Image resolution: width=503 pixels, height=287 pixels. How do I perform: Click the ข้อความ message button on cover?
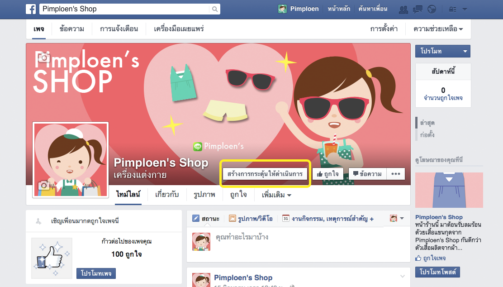pos(368,174)
